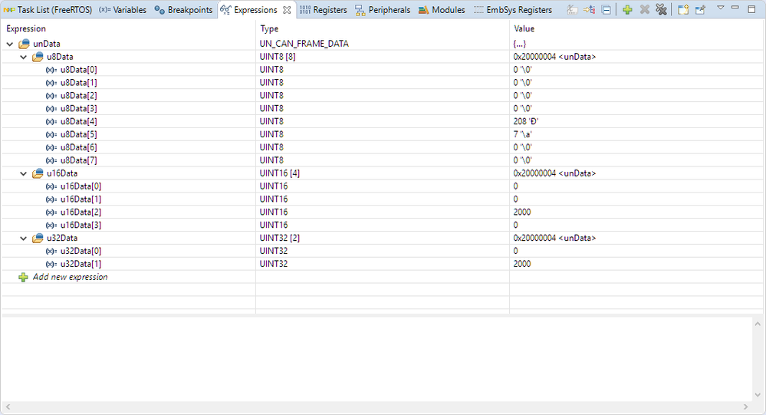
Task: Switch to Task List (FreeRTOS) tab
Action: pyautogui.click(x=48, y=10)
